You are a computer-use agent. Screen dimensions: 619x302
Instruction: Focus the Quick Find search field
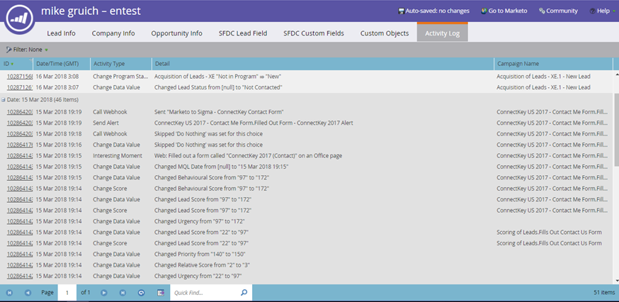click(x=205, y=293)
